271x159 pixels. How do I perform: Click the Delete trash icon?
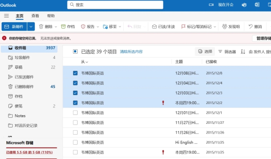[41, 26]
